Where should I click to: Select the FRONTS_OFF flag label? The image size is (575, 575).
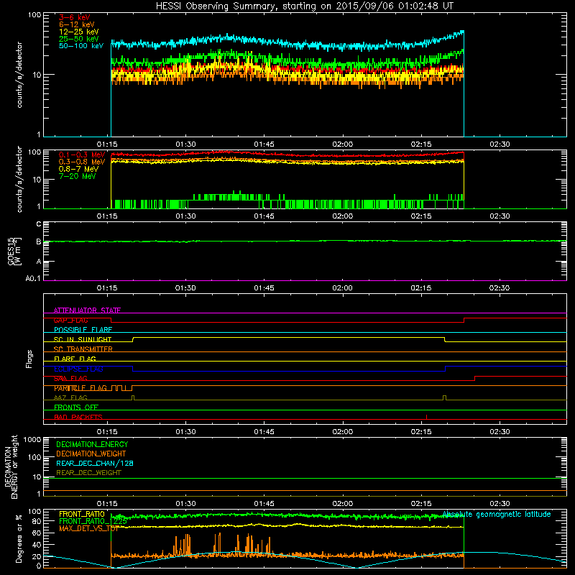pyautogui.click(x=76, y=408)
